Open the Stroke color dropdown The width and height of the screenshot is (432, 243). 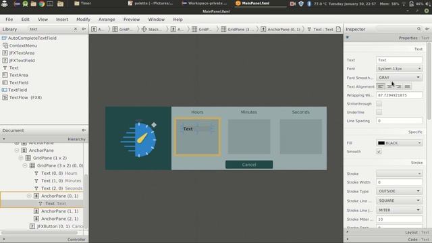399,173
